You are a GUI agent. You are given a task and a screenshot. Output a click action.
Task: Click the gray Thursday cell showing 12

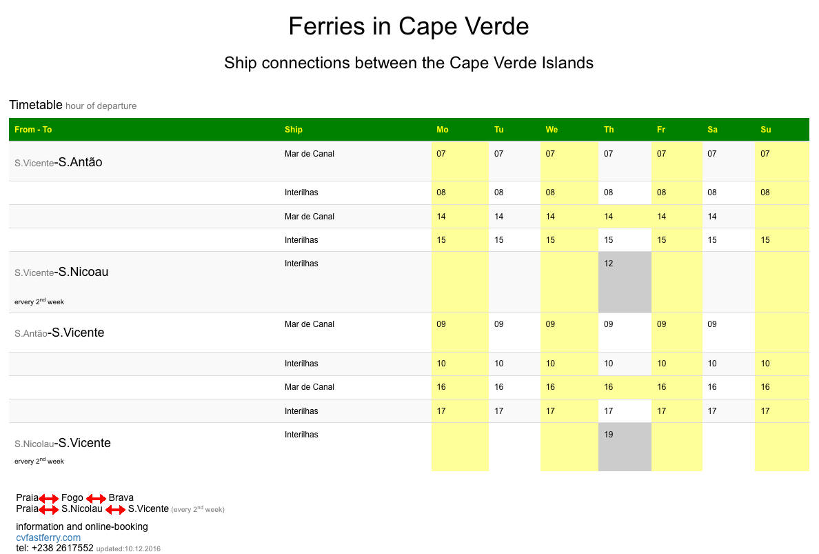pos(625,282)
